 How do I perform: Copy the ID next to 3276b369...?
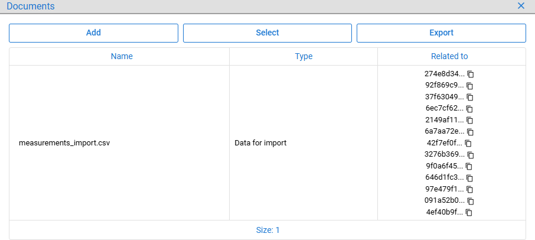471,155
